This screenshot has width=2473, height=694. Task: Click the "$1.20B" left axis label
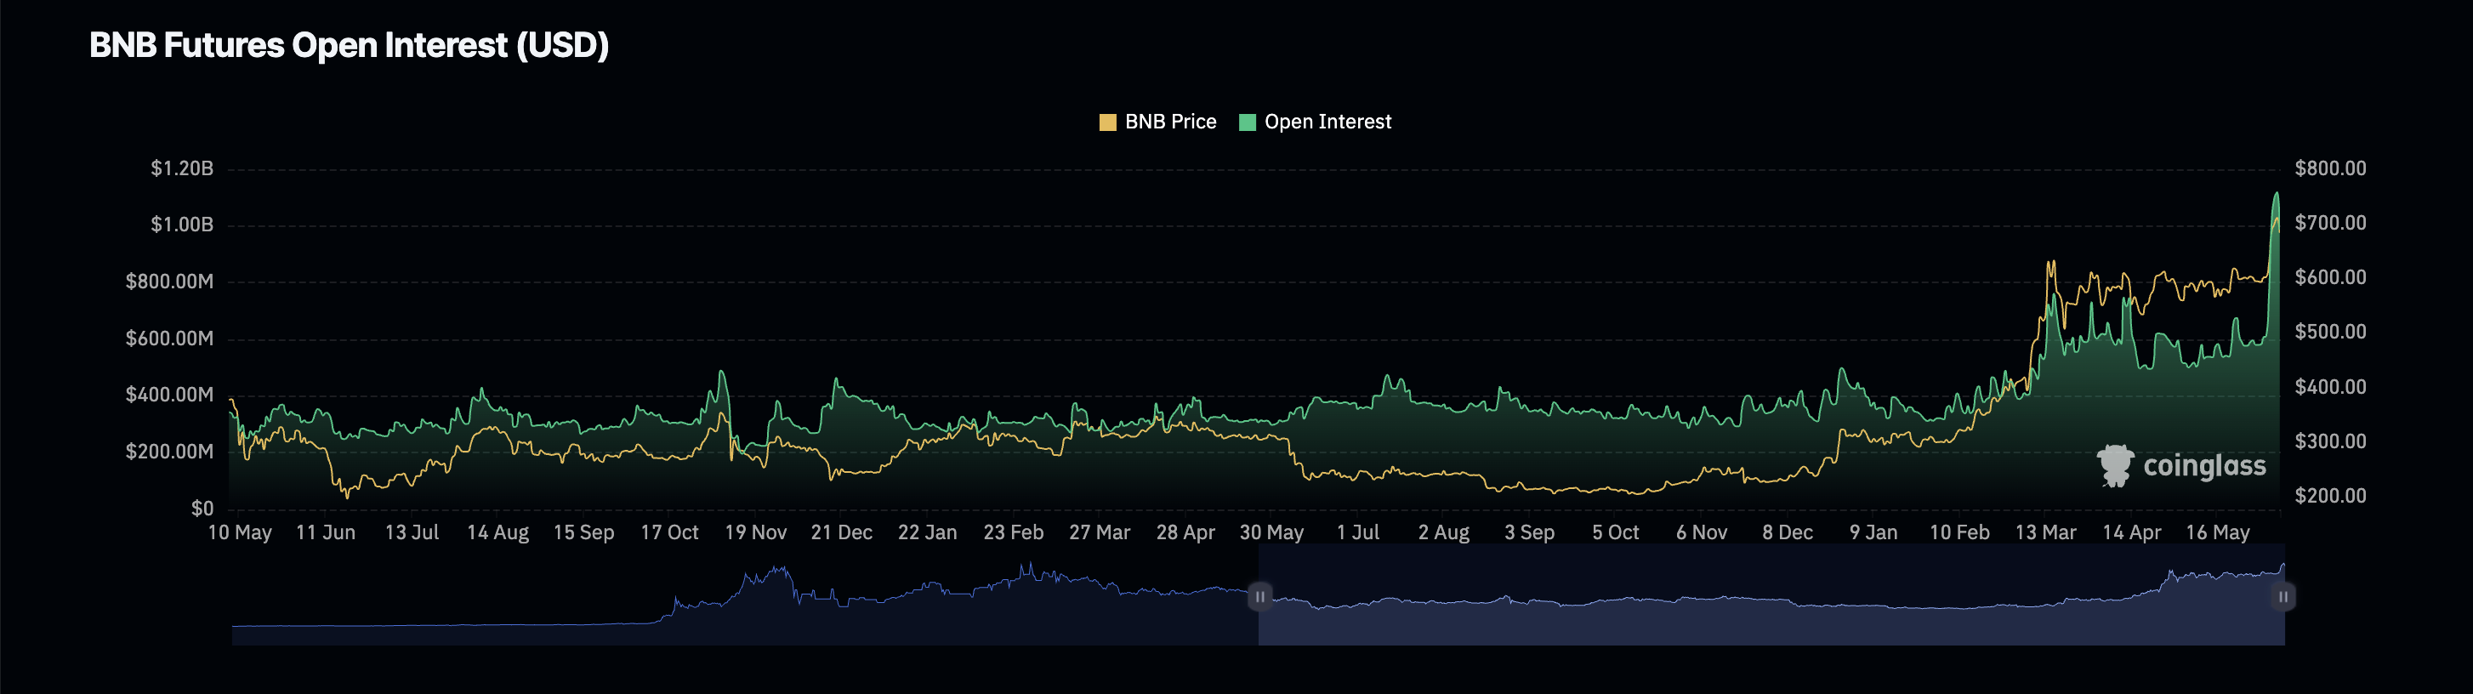(182, 169)
